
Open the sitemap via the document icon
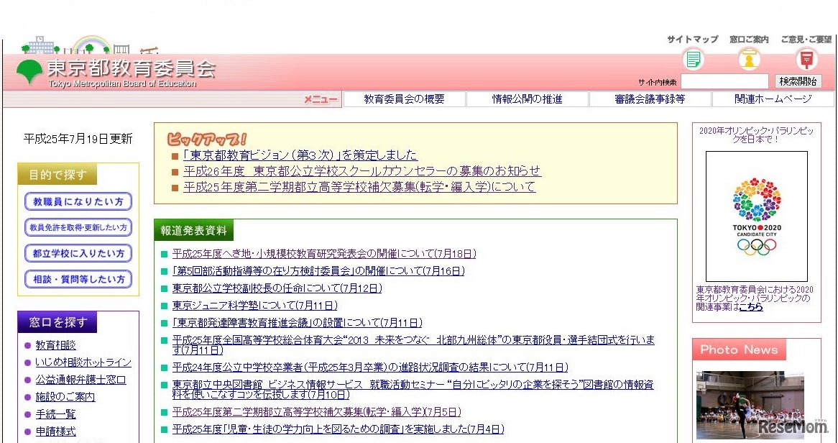click(692, 60)
